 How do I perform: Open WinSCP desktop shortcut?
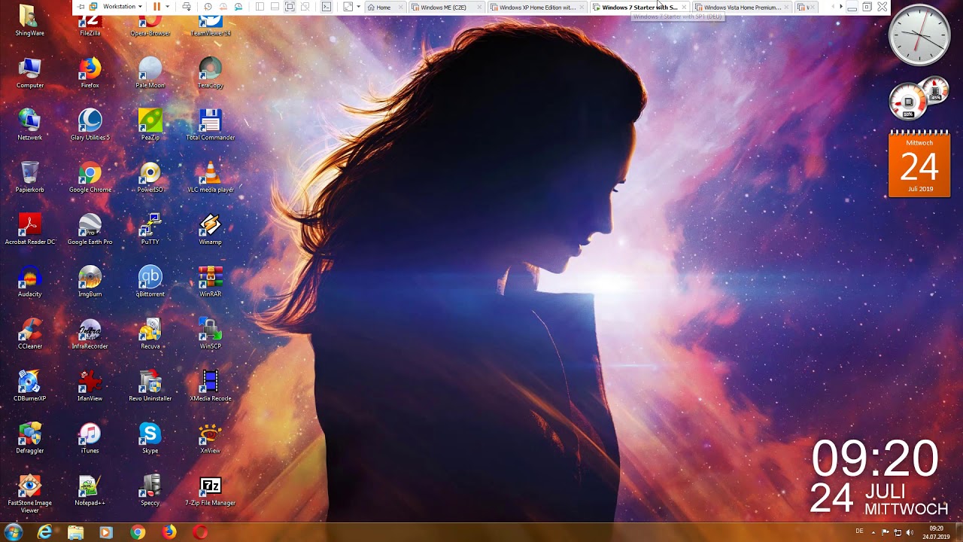coord(210,333)
